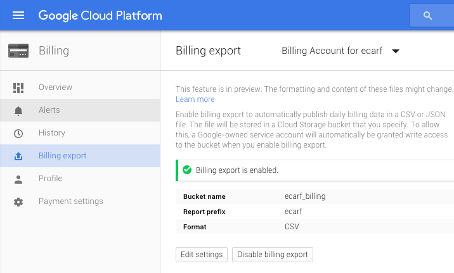Click the green enabled checkmark icon

point(186,170)
